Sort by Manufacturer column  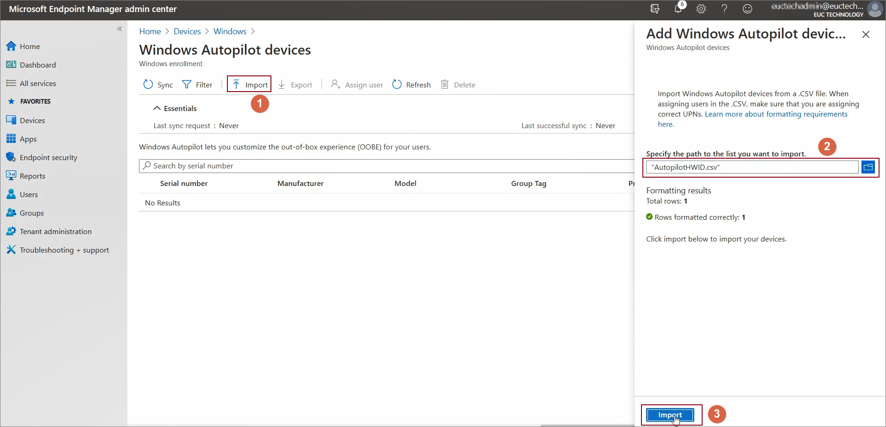coord(301,184)
